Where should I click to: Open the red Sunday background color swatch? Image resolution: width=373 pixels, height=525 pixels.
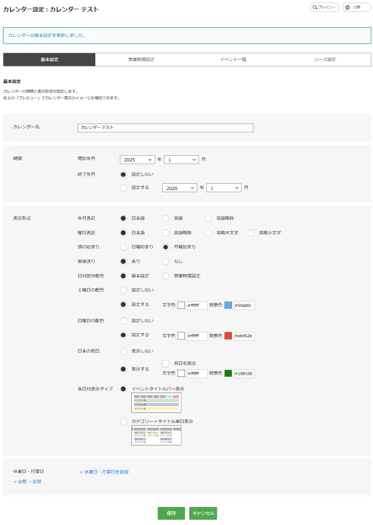(228, 336)
